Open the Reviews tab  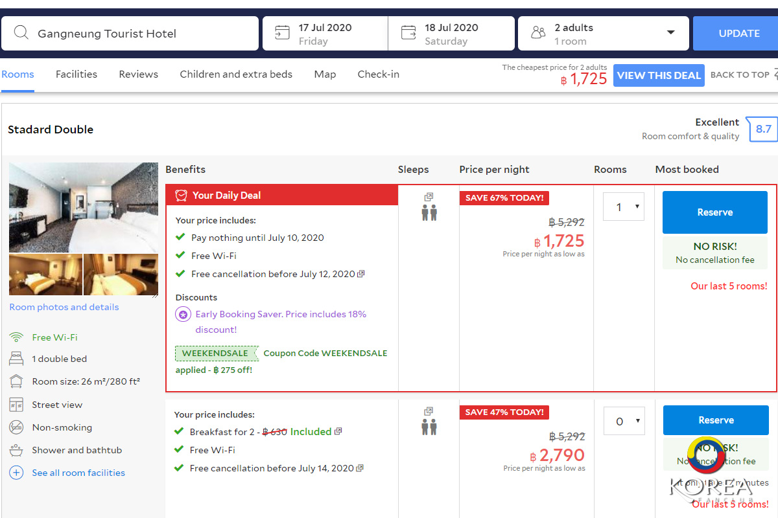click(x=138, y=74)
